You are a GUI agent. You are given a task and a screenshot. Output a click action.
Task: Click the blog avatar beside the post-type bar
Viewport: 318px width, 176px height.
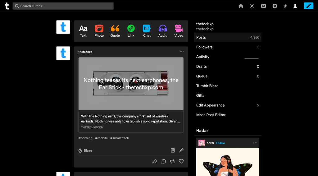[63, 27]
